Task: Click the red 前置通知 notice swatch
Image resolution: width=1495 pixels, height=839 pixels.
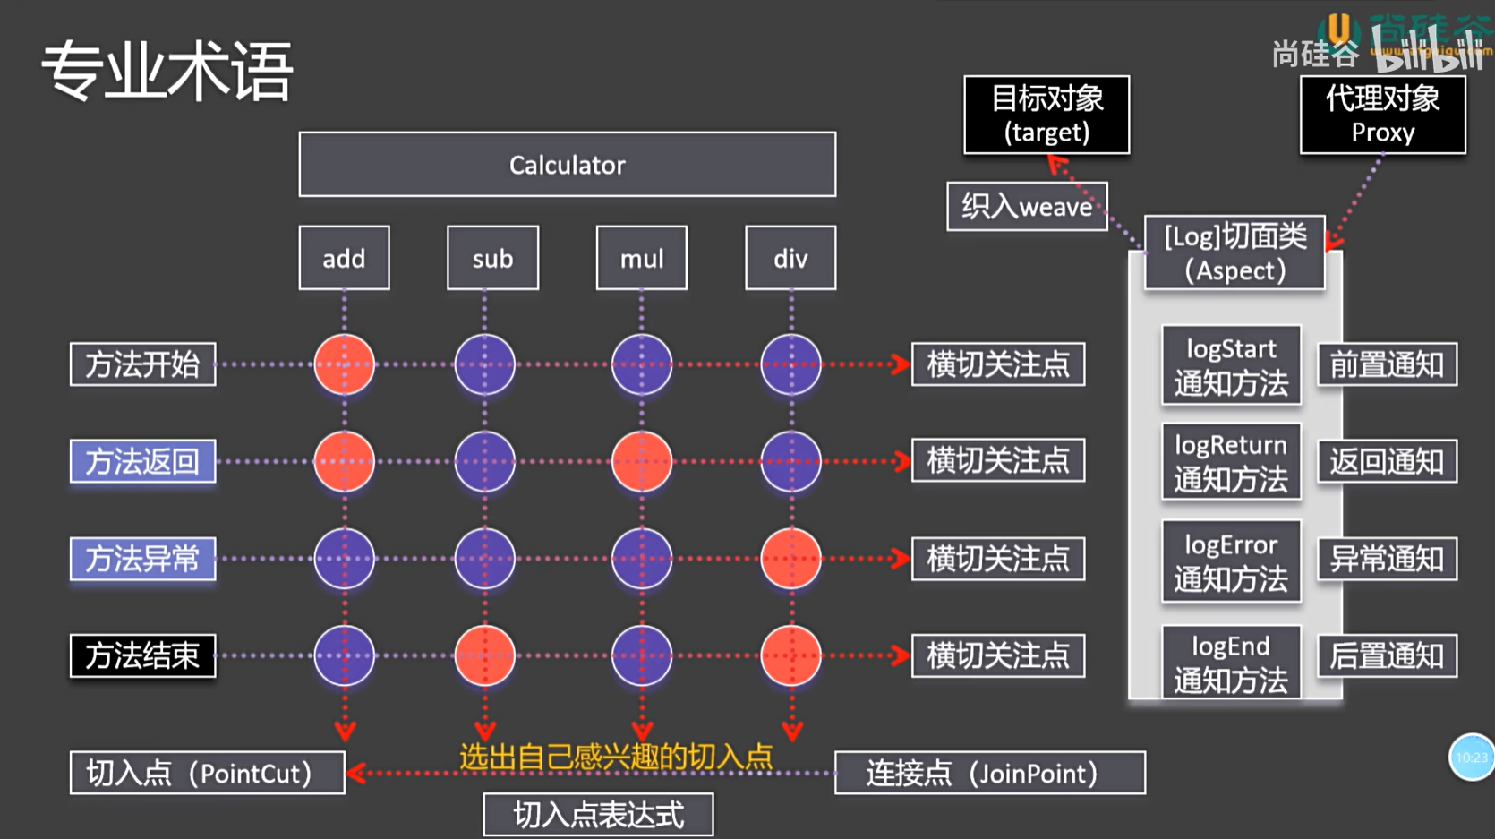Action: click(1386, 364)
